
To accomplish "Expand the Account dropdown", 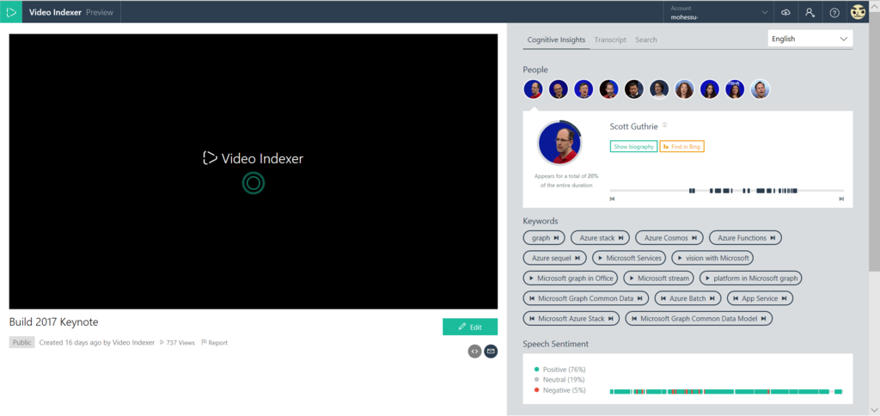I will click(718, 12).
